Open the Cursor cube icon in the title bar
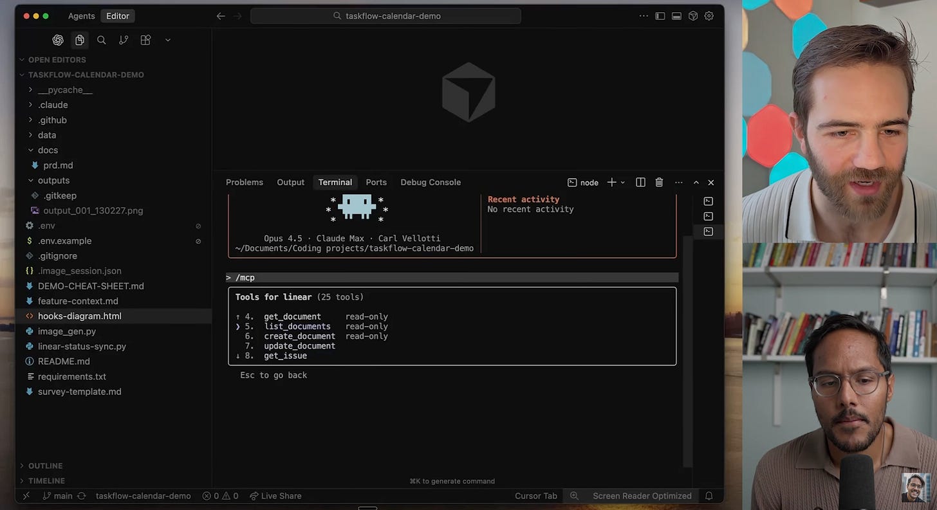937x510 pixels. 693,16
